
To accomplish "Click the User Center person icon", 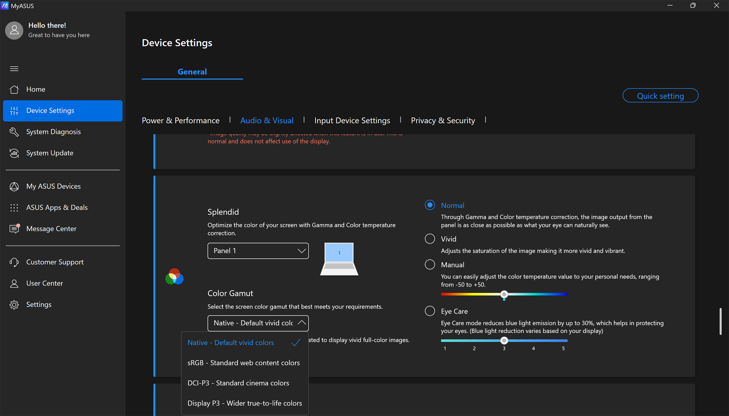I will (x=14, y=283).
